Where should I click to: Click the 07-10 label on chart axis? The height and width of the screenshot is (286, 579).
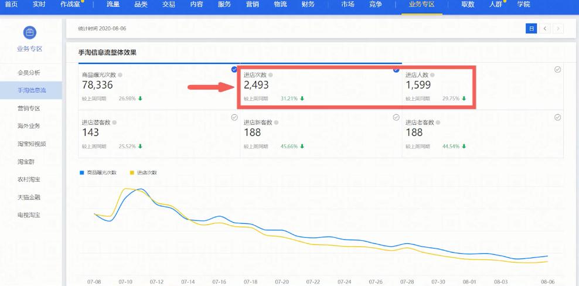click(125, 282)
